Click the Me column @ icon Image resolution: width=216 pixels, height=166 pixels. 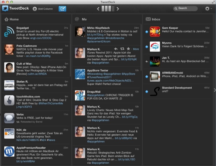point(77,19)
